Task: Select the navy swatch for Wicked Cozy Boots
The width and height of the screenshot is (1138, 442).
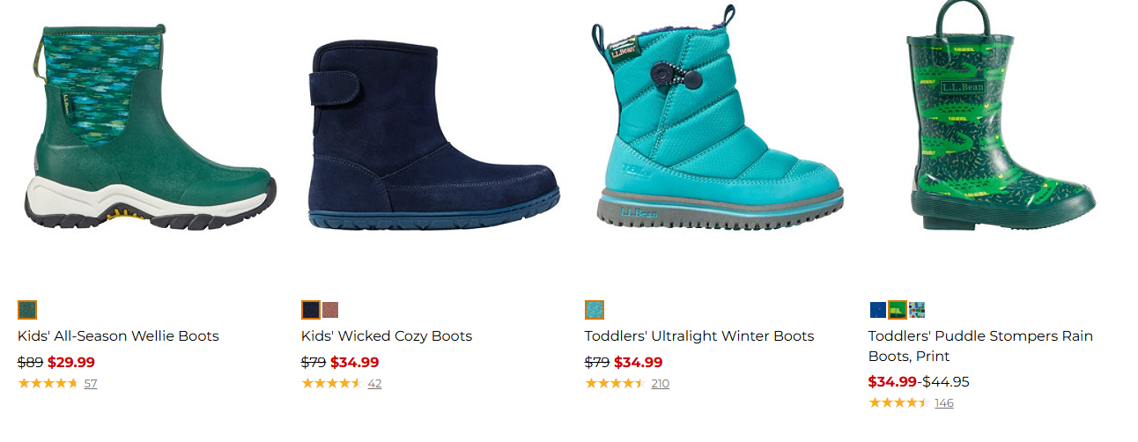Action: 311,310
